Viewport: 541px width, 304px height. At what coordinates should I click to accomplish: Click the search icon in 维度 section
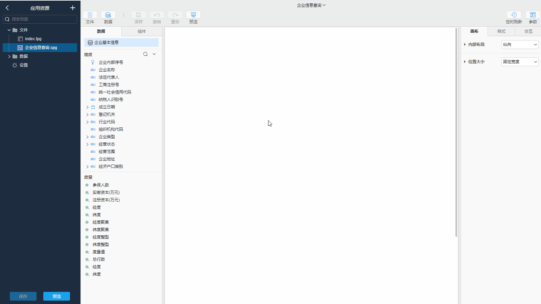pos(145,54)
